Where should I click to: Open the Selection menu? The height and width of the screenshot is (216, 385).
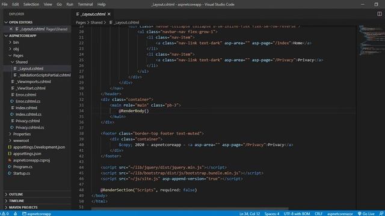coord(31,4)
